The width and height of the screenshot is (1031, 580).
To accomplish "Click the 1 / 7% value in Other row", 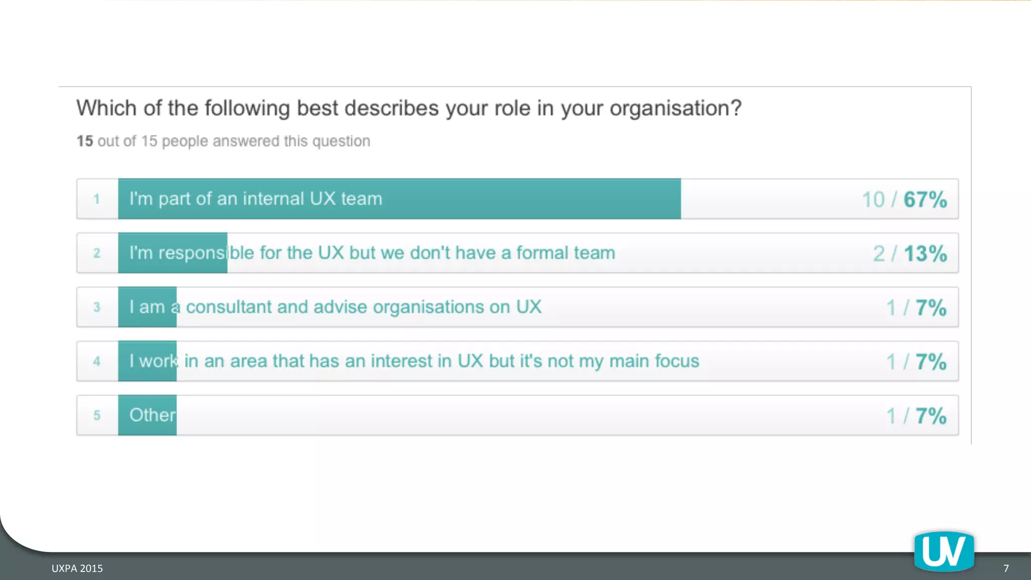I will [916, 416].
